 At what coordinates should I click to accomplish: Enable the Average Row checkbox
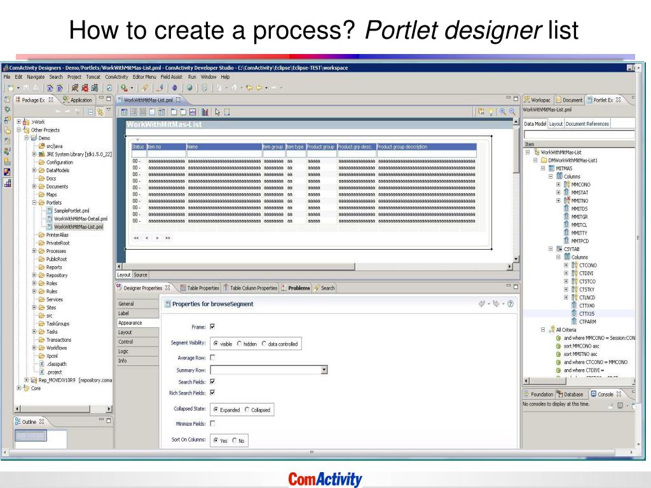click(x=213, y=357)
